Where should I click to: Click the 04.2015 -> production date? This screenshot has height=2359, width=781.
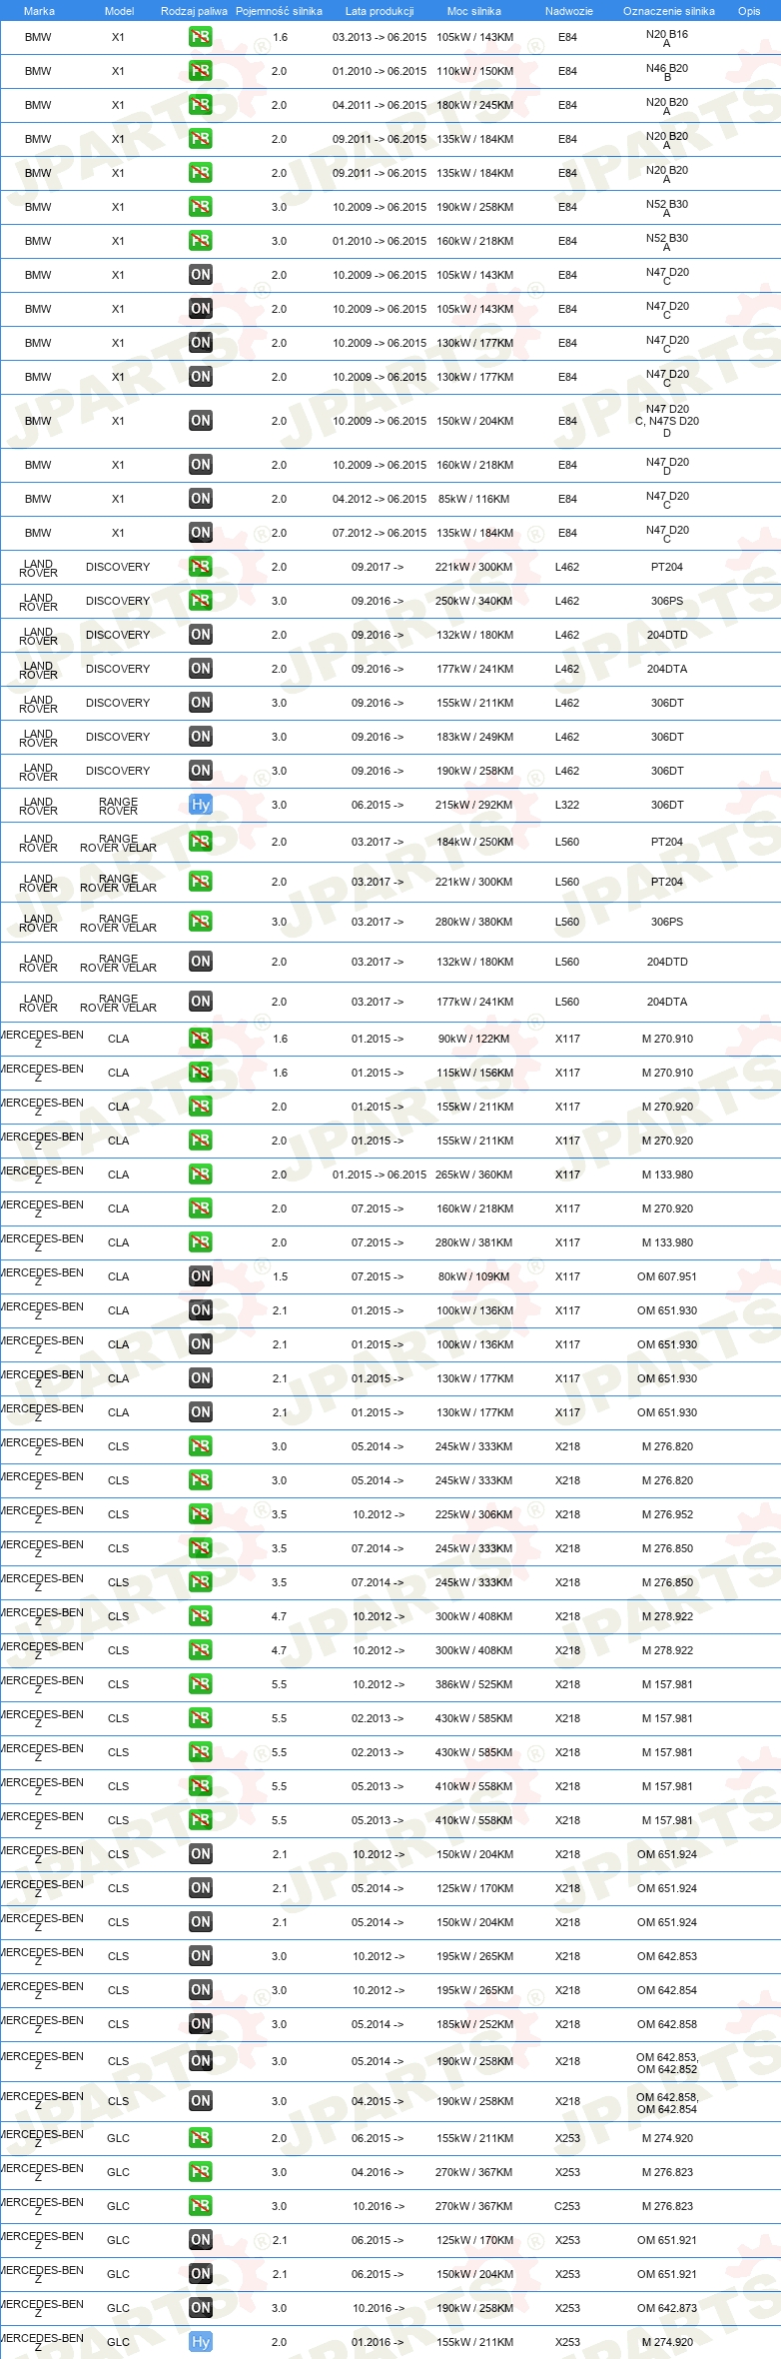pyautogui.click(x=378, y=2101)
